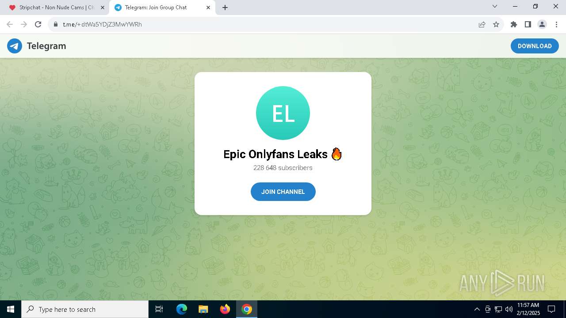
Task: Close the Stripchat tab
Action: click(102, 8)
